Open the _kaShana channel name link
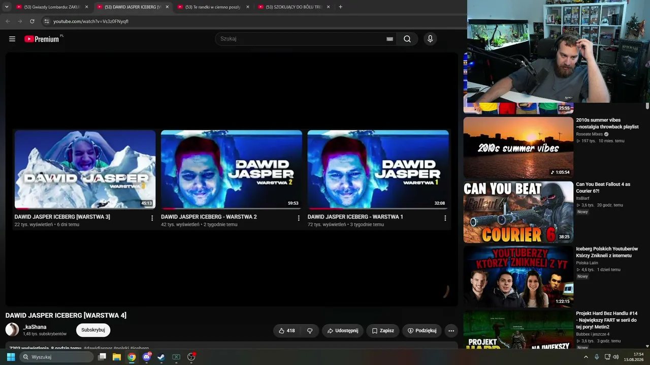 point(35,327)
